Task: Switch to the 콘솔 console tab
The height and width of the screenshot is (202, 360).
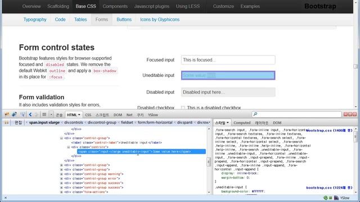Action: click(x=59, y=115)
